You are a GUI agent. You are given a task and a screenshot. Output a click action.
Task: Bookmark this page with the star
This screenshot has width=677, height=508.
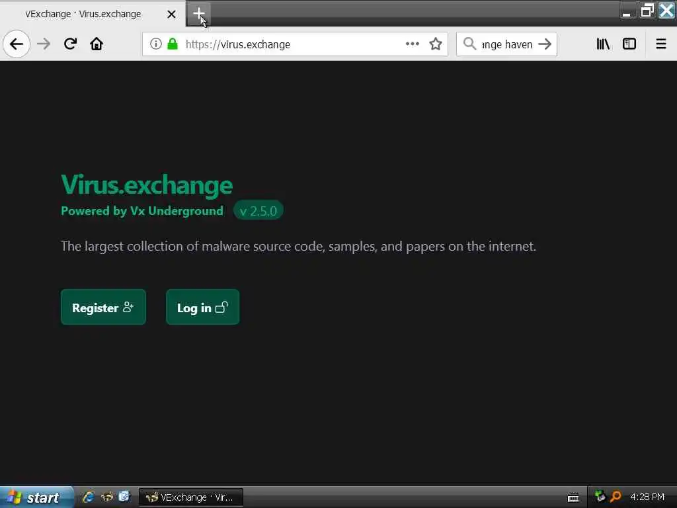click(436, 44)
